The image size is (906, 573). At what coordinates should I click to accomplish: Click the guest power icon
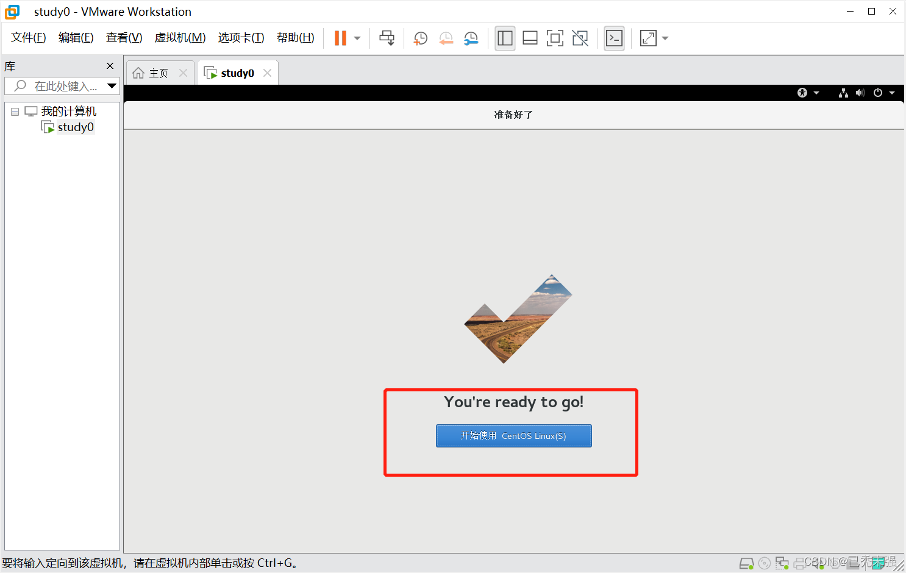click(x=878, y=93)
